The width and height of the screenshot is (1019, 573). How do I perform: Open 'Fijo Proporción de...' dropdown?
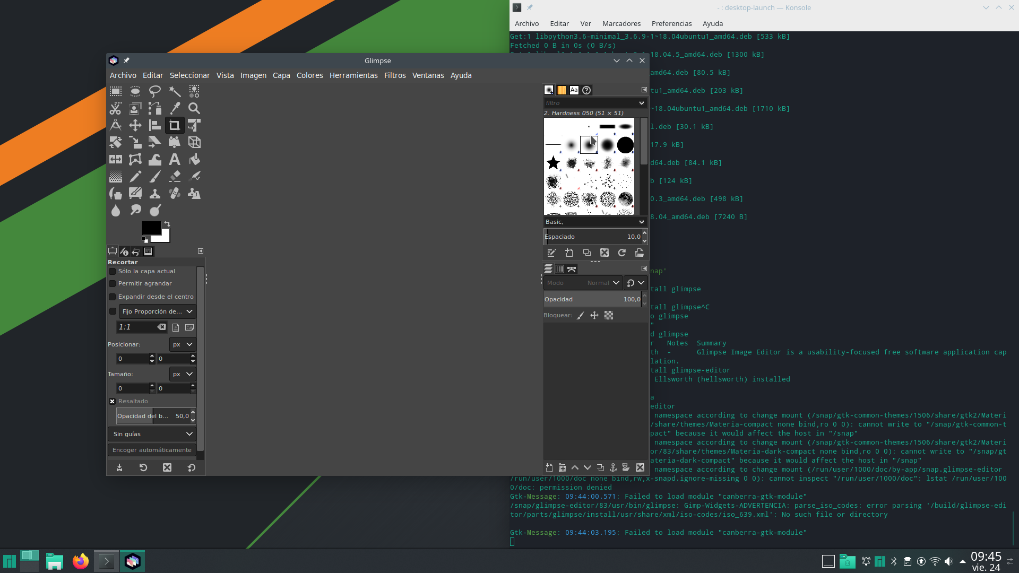pyautogui.click(x=157, y=311)
